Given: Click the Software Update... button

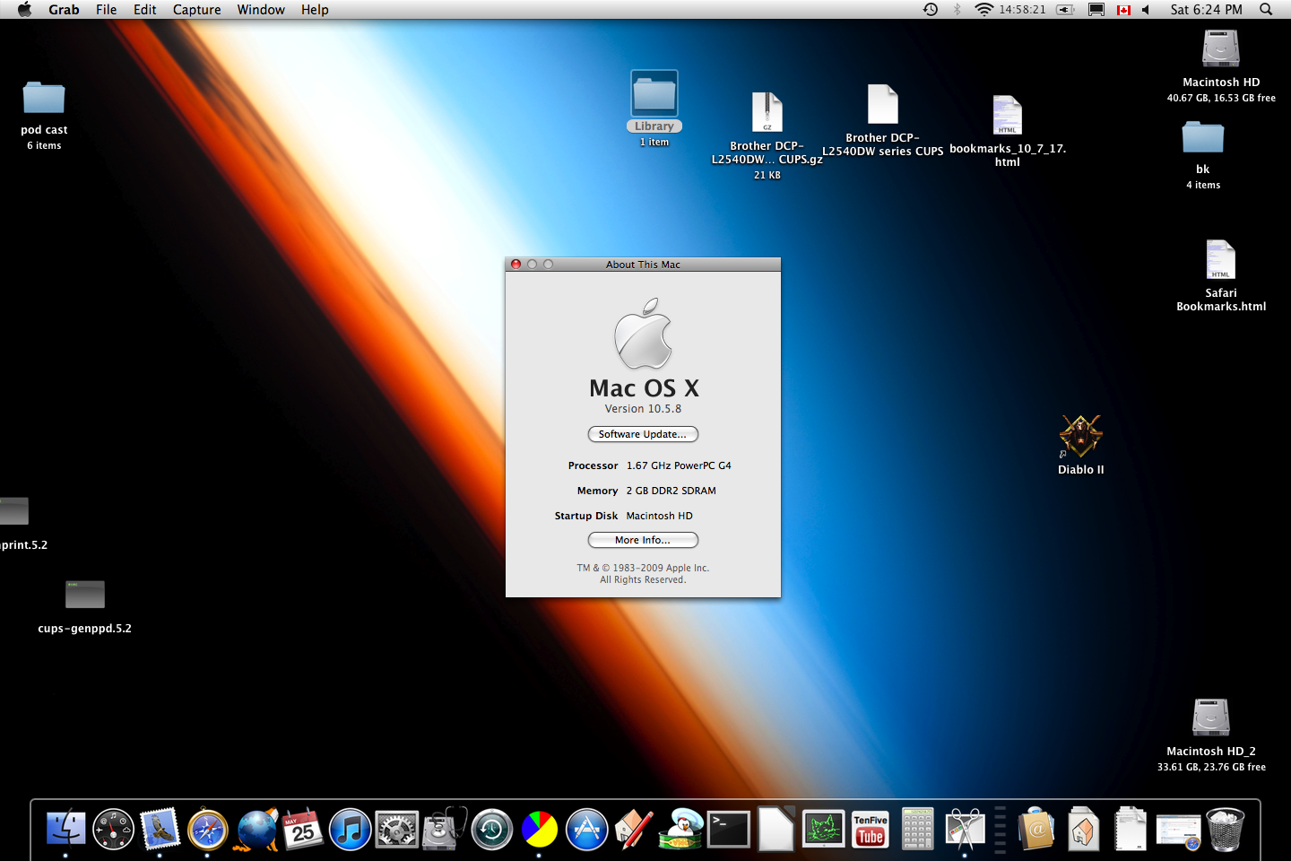Looking at the screenshot, I should [643, 434].
